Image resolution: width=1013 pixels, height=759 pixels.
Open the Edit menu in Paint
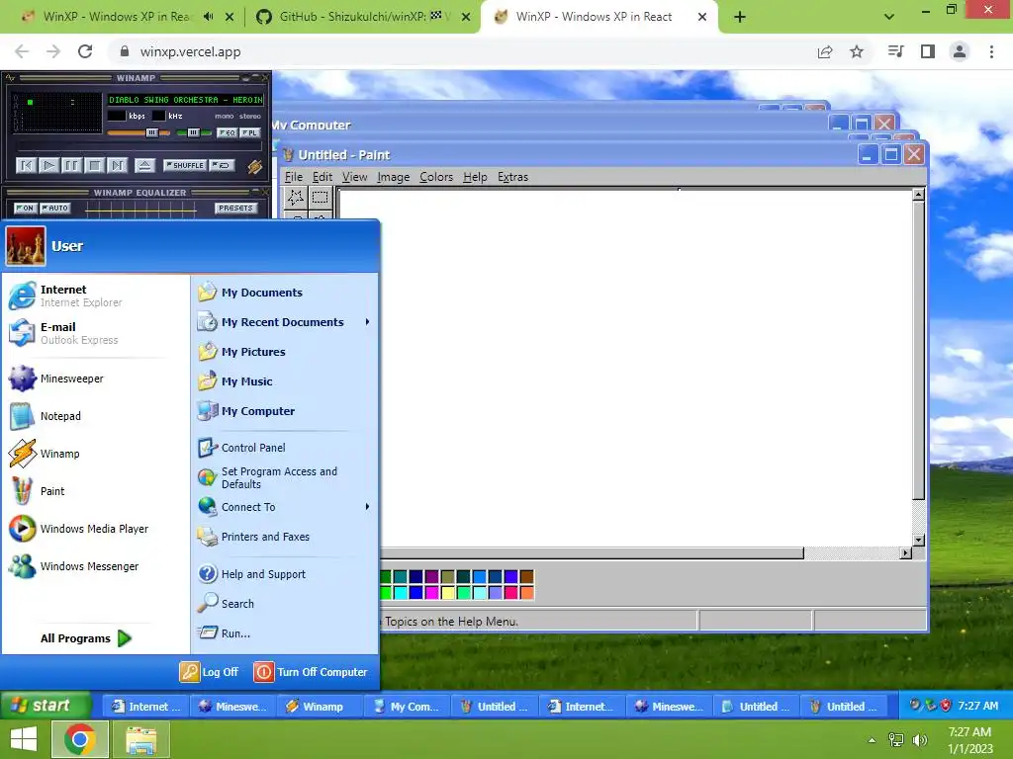tap(322, 177)
